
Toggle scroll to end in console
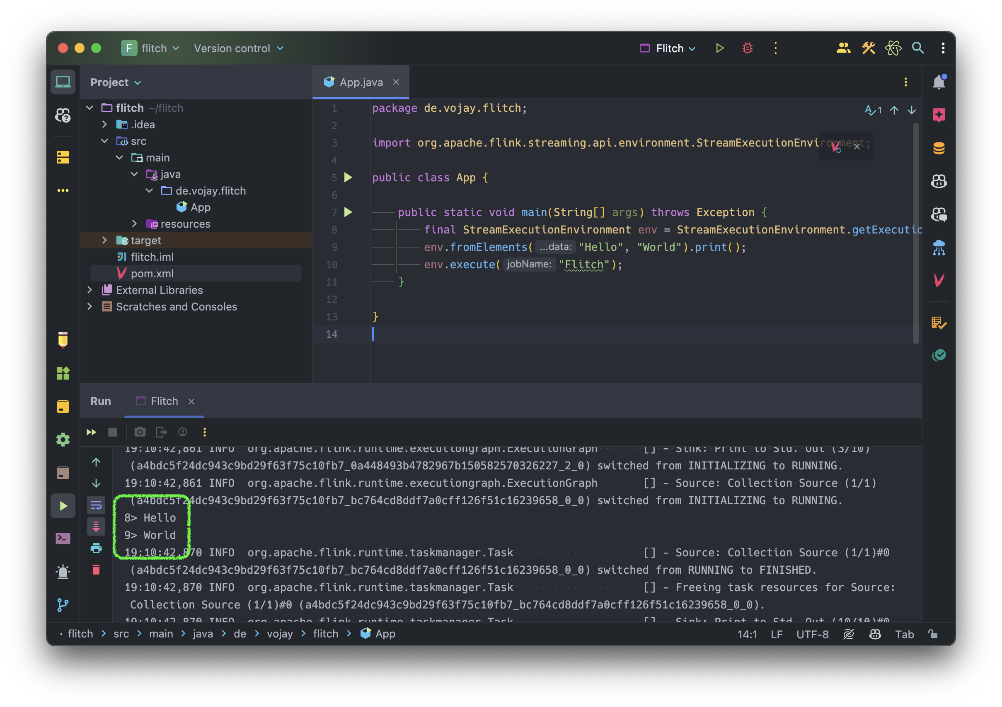point(96,527)
